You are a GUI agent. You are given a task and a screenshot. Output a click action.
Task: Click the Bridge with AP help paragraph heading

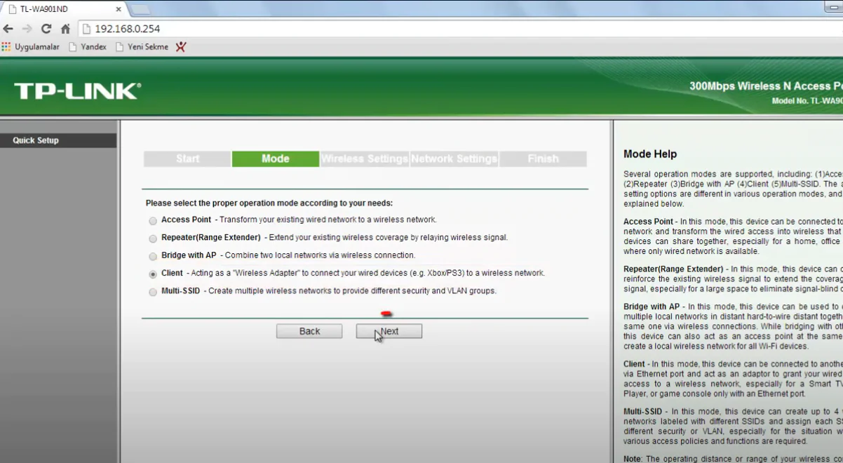pyautogui.click(x=652, y=307)
